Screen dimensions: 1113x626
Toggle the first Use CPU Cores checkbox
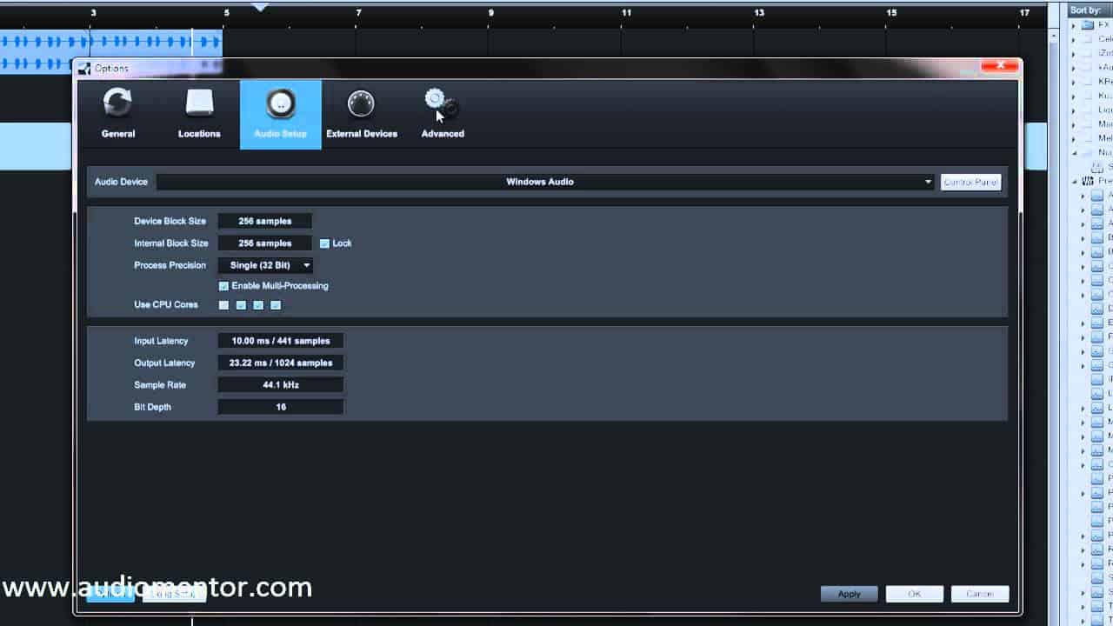tap(223, 305)
